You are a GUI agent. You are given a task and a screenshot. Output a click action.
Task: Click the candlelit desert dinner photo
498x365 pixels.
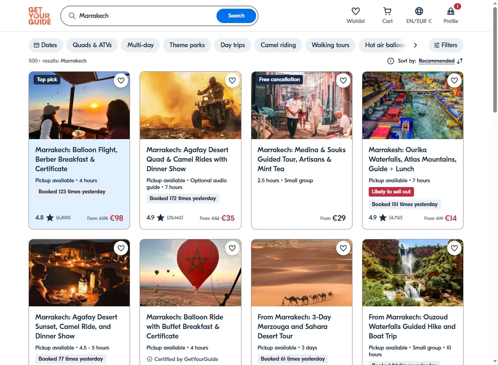(79, 273)
